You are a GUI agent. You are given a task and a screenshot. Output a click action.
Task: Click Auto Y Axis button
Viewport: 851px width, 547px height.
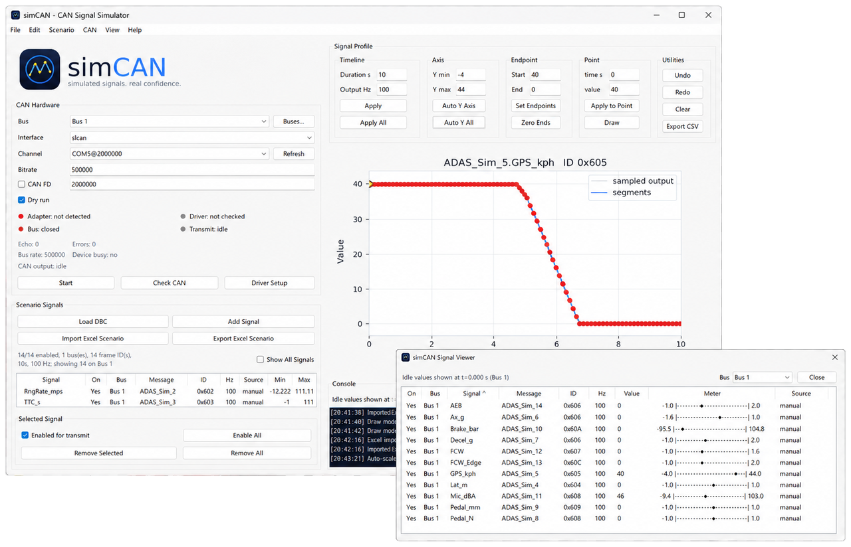tap(459, 106)
